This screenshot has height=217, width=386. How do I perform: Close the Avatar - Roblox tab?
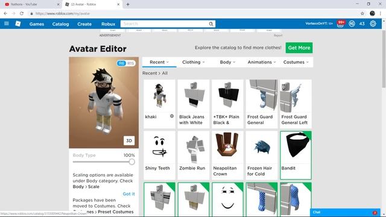pyautogui.click(x=118, y=4)
